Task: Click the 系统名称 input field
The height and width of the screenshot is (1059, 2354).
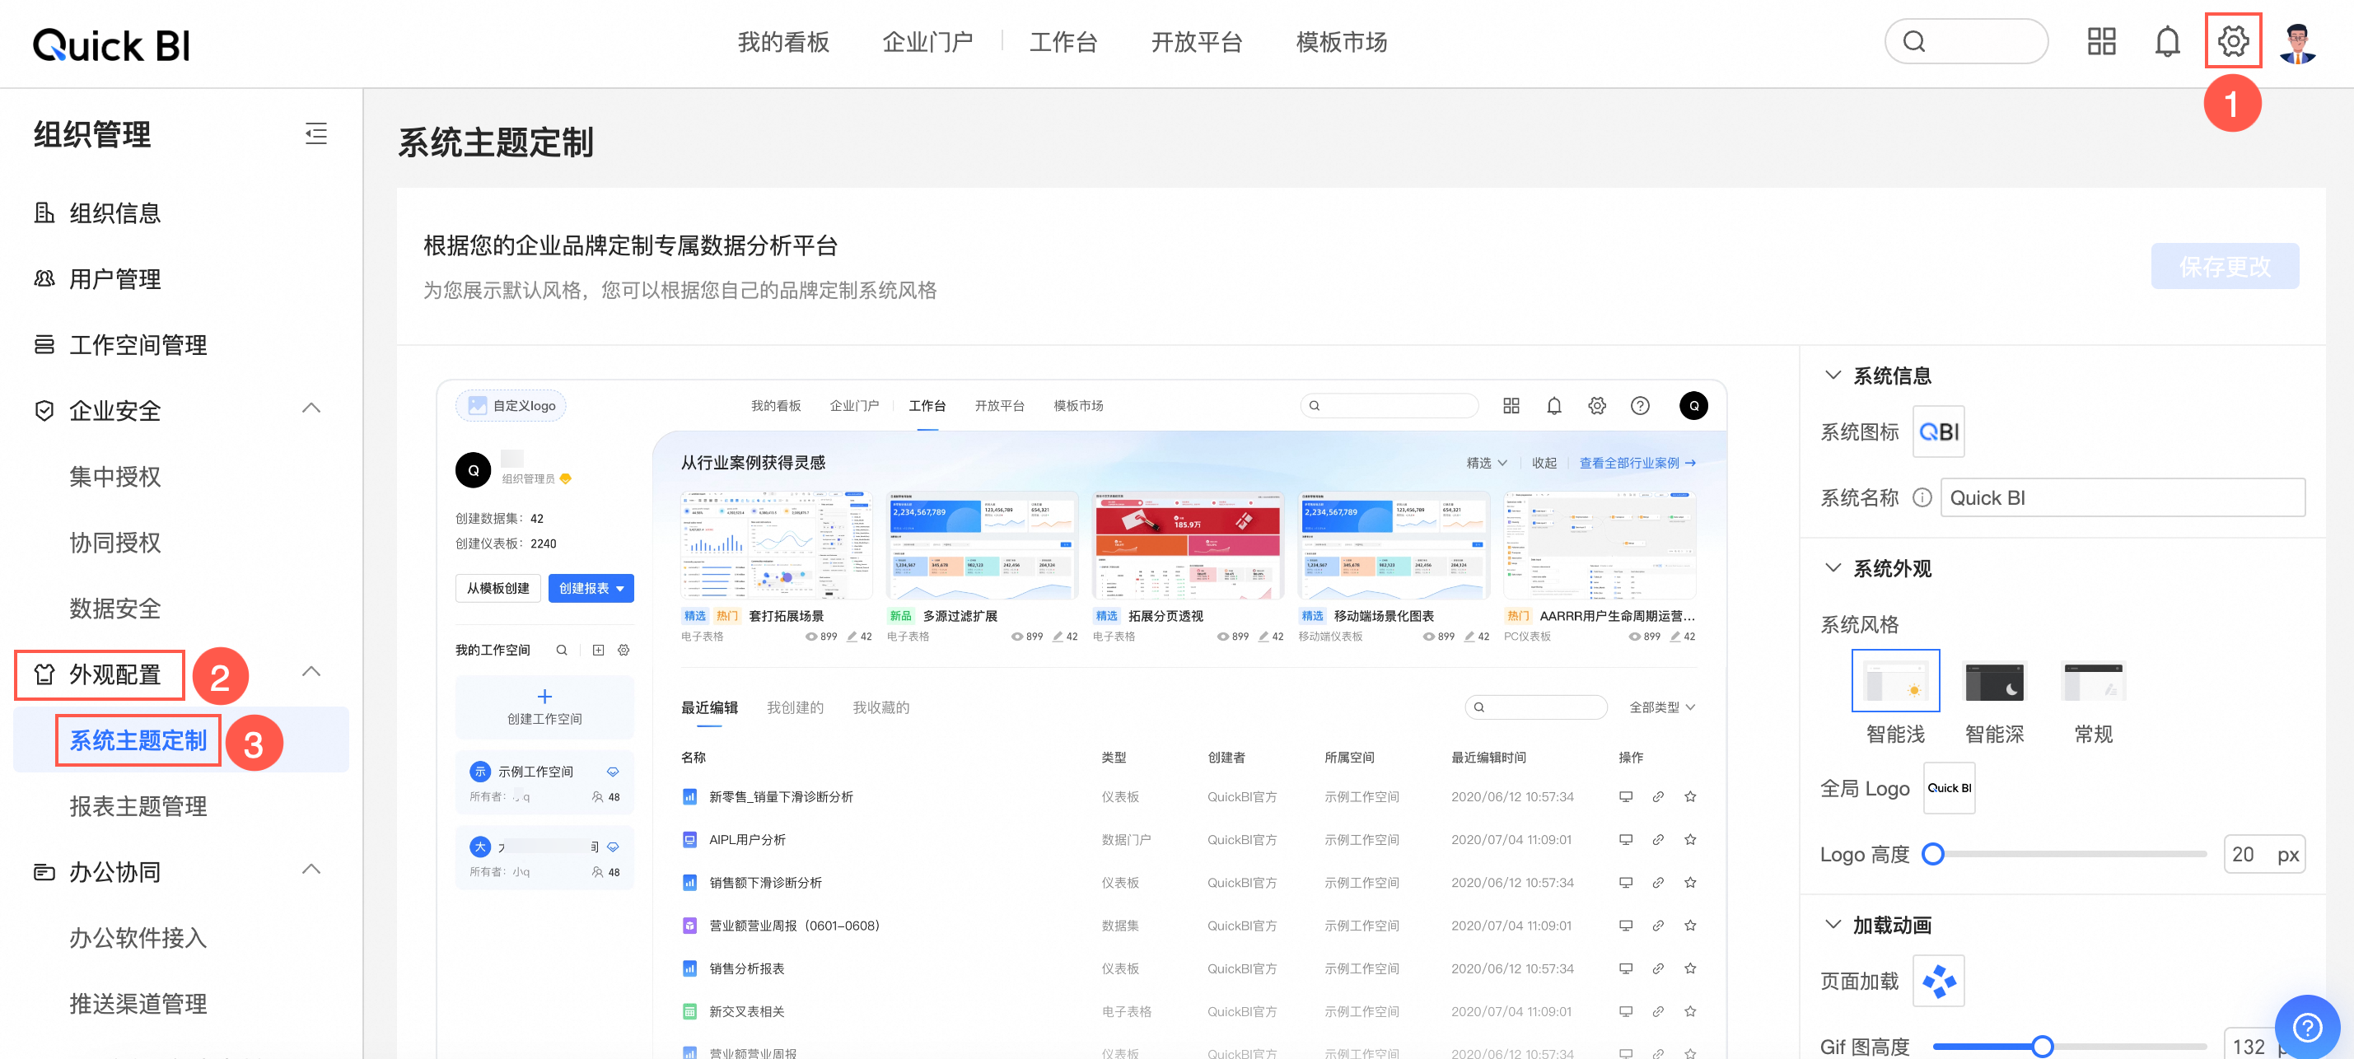Action: tap(2122, 497)
